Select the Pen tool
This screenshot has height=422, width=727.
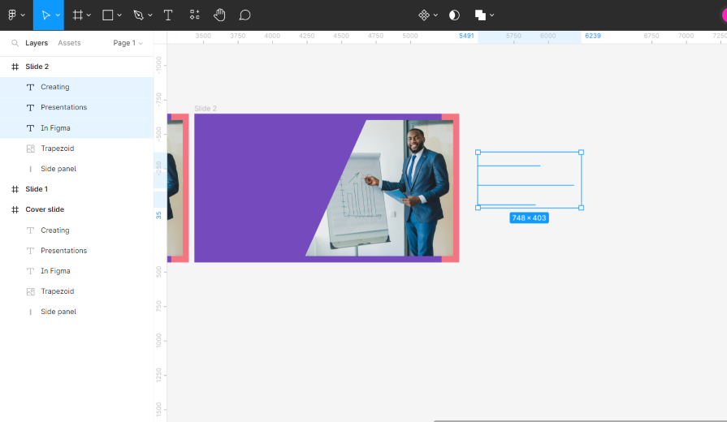(138, 15)
